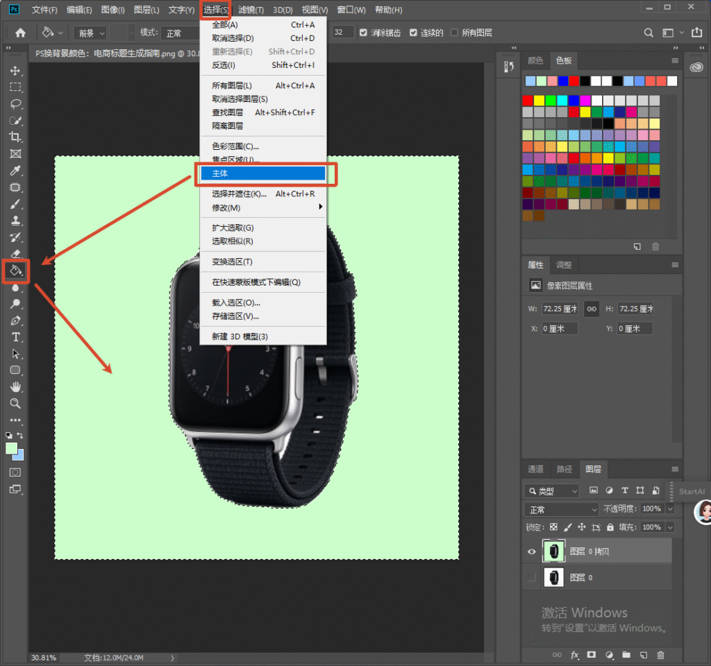
Task: Select the Path Selection tool
Action: click(x=15, y=353)
